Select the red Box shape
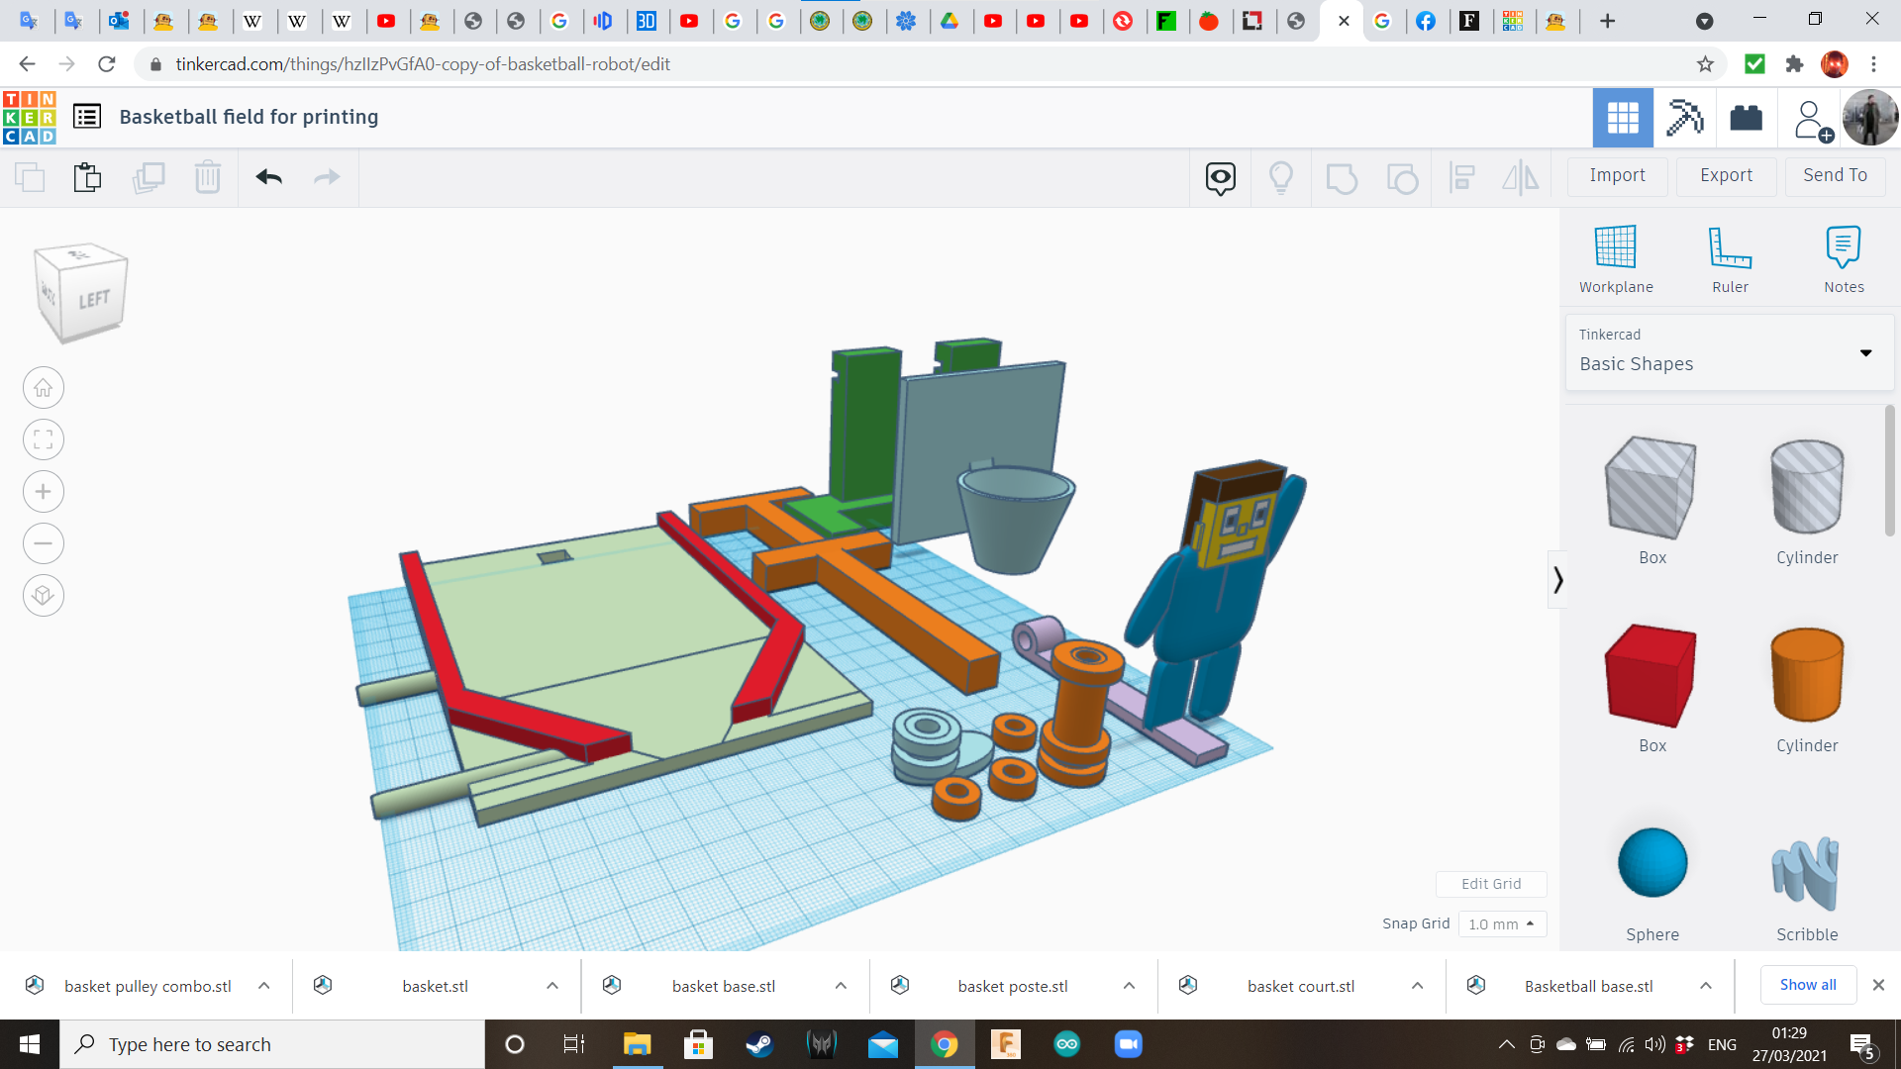The image size is (1901, 1069). [x=1651, y=676]
